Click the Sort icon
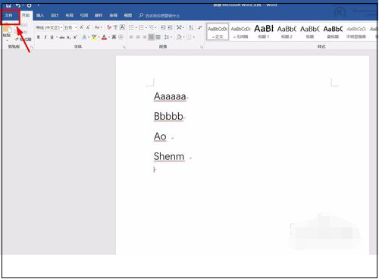Screen dimensions: 379x279 pos(191,27)
